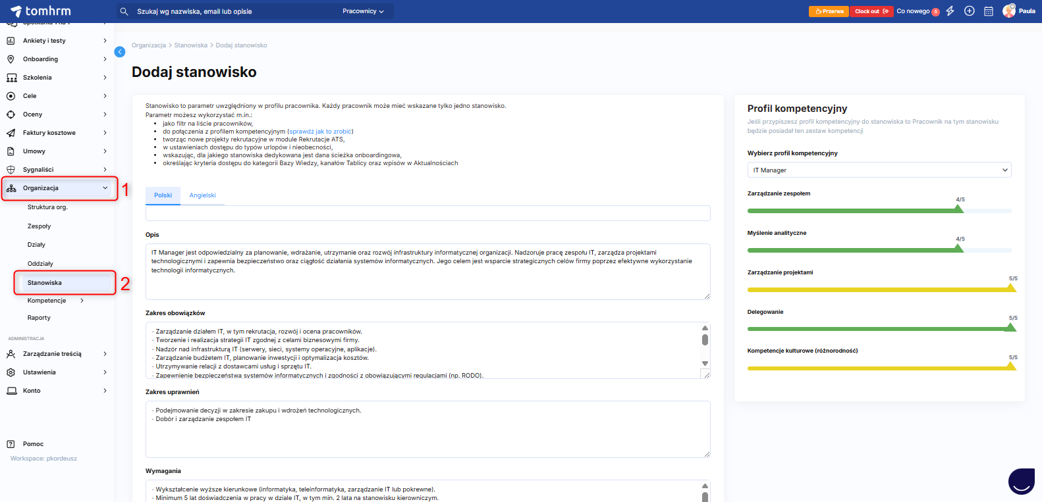
Task: Collapse the Organizacja menu chevron
Action: click(105, 188)
